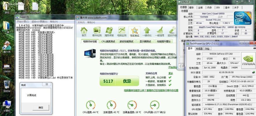Click NVIDIA GeForce GTX 260 name field
Screen dimensions: 256x116
221,54
